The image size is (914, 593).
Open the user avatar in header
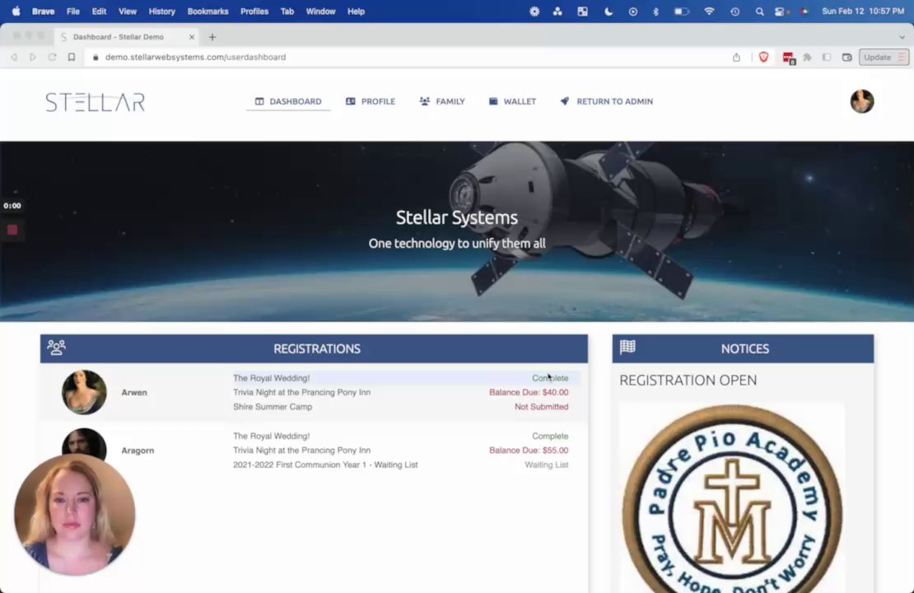point(861,101)
